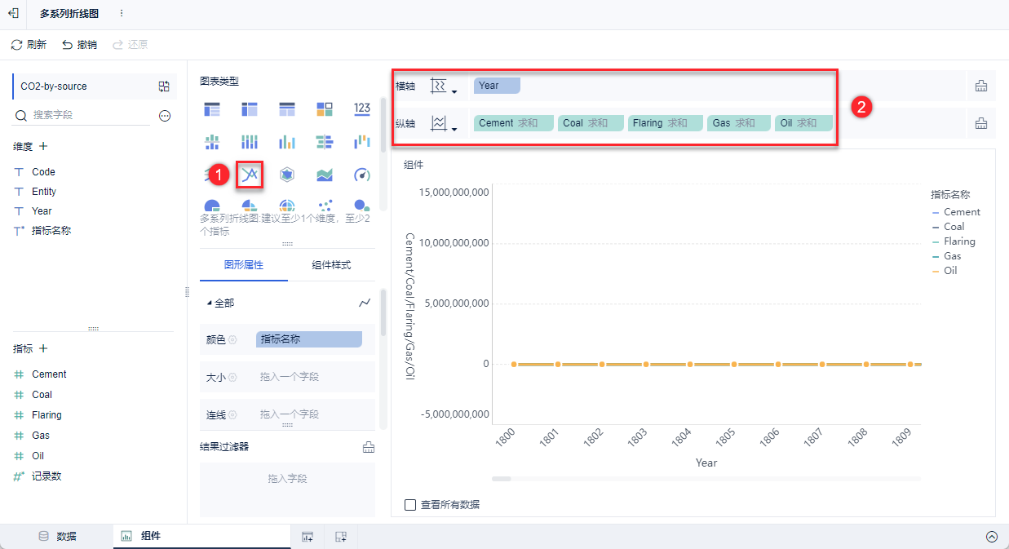Select the Entity dimension field

[45, 192]
